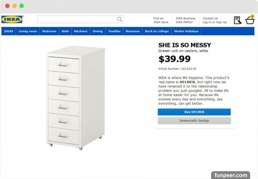Open the Living room menu
258x179 pixels.
[x=28, y=31]
